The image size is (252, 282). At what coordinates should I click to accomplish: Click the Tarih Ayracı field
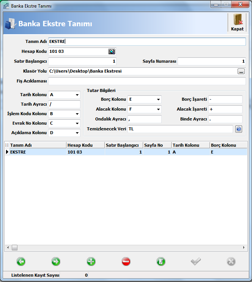click(x=64, y=104)
